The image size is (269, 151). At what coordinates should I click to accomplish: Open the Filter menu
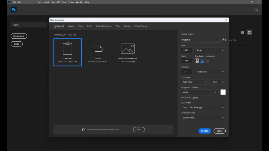(53, 2)
